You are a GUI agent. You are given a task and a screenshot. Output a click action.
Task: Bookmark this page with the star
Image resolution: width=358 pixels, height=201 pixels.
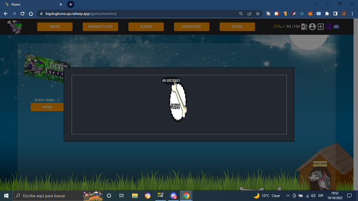pyautogui.click(x=258, y=13)
